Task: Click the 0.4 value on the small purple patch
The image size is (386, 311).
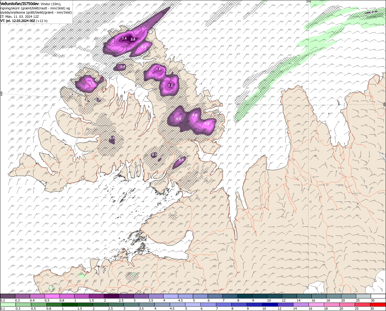Action: pos(123,66)
